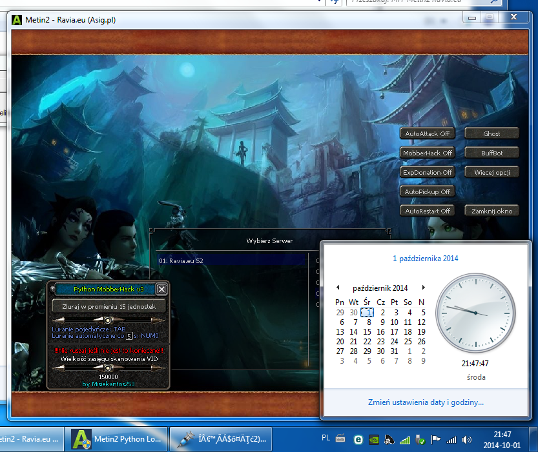Click the auto-lure seconds input field
The image size is (538, 452).
[129, 336]
